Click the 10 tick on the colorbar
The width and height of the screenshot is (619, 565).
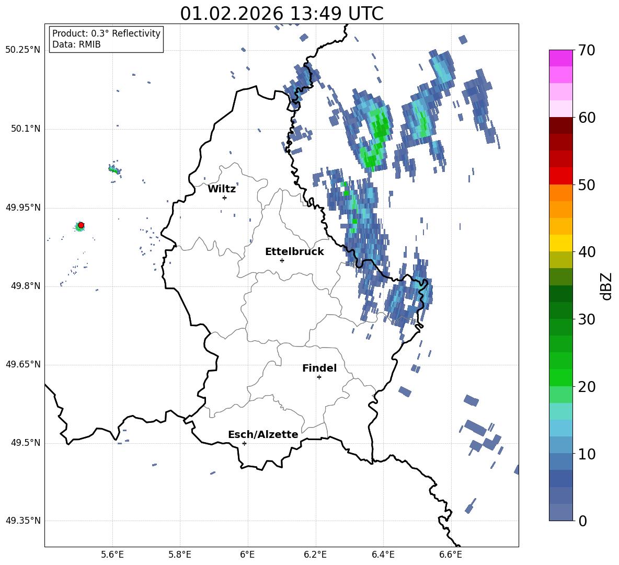(587, 454)
